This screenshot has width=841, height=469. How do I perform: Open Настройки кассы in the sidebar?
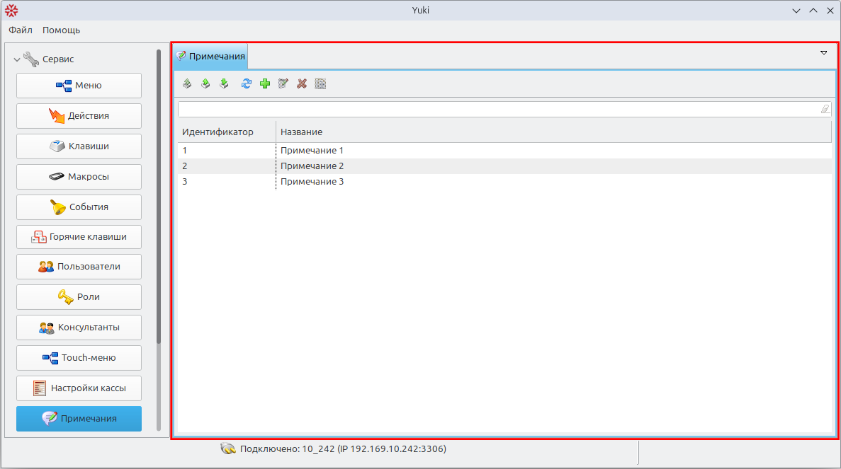tap(79, 388)
